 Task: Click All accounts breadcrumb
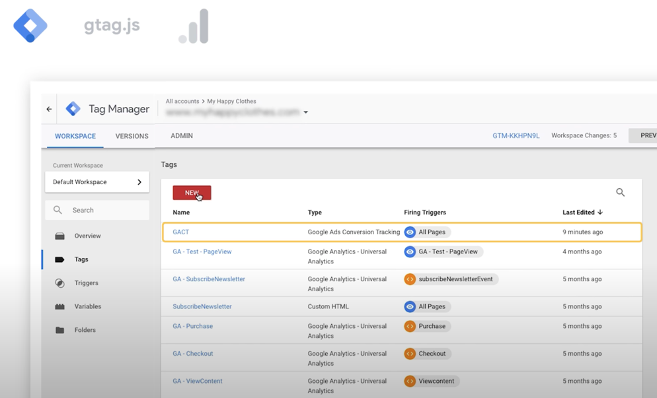pos(182,101)
